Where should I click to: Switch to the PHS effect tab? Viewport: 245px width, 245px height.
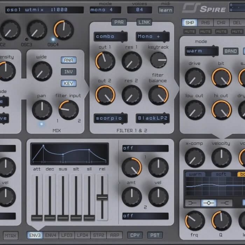tap(205, 23)
